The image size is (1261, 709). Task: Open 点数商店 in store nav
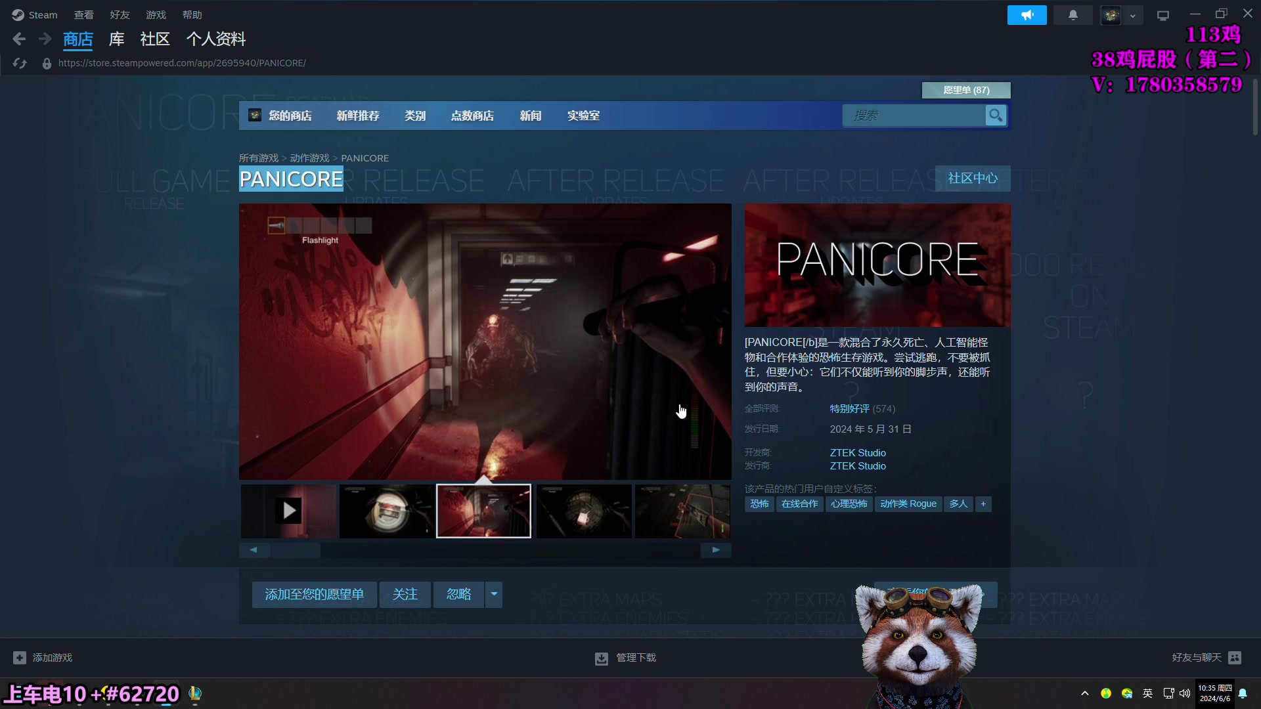(x=472, y=116)
